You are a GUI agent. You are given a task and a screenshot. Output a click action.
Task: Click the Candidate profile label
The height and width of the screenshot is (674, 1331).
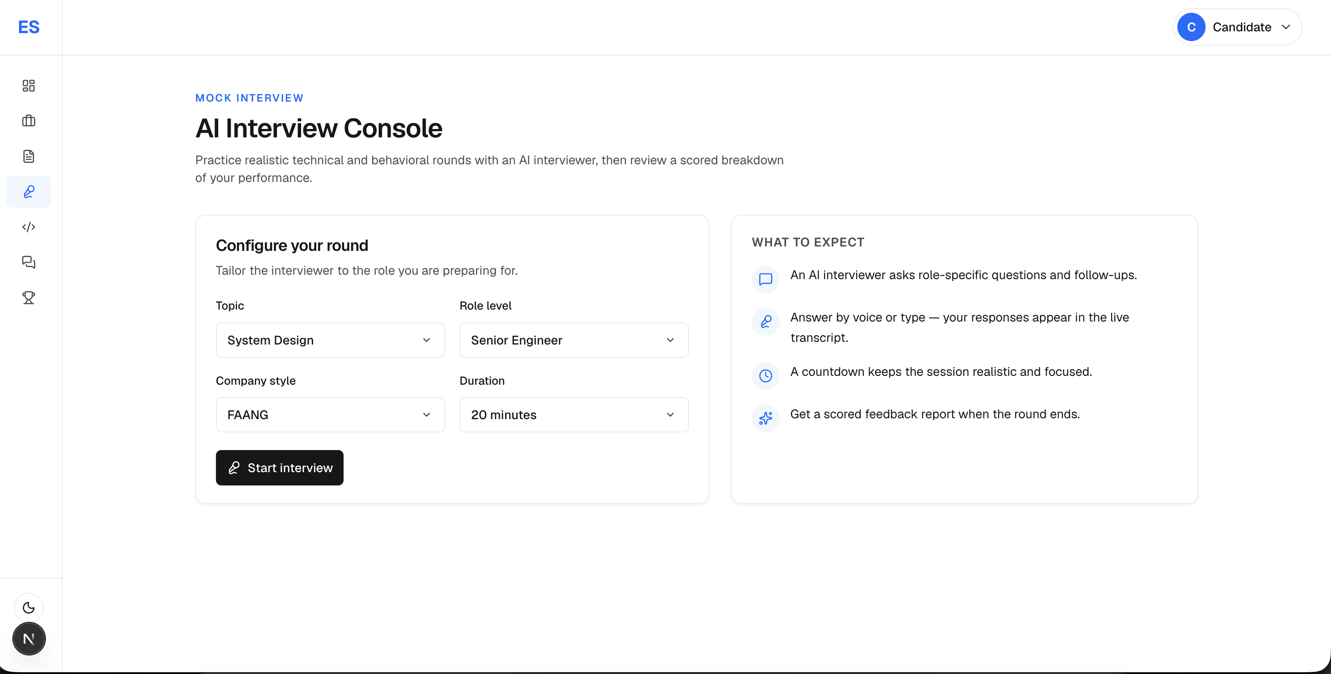pos(1242,27)
